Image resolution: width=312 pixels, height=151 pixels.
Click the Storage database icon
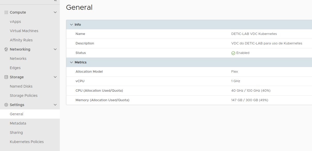(6, 77)
